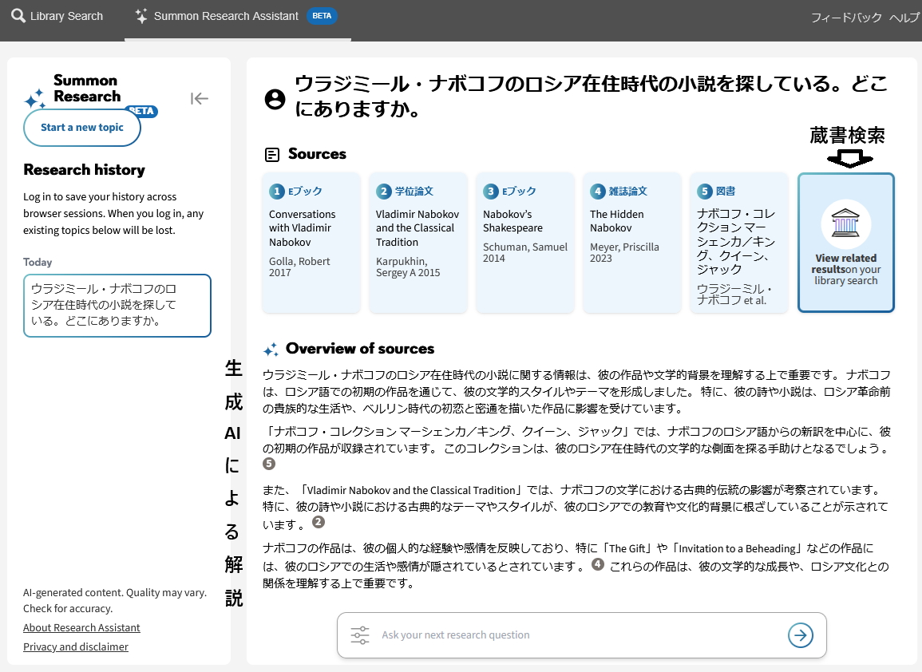The image size is (922, 672).
Task: Open the フィードバック menu item
Action: [846, 18]
